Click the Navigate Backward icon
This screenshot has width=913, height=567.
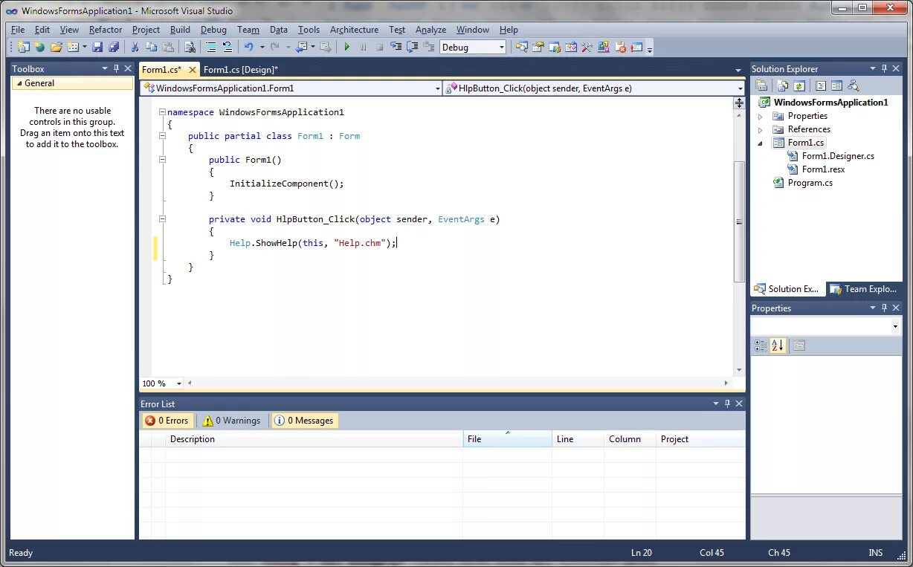tap(300, 47)
